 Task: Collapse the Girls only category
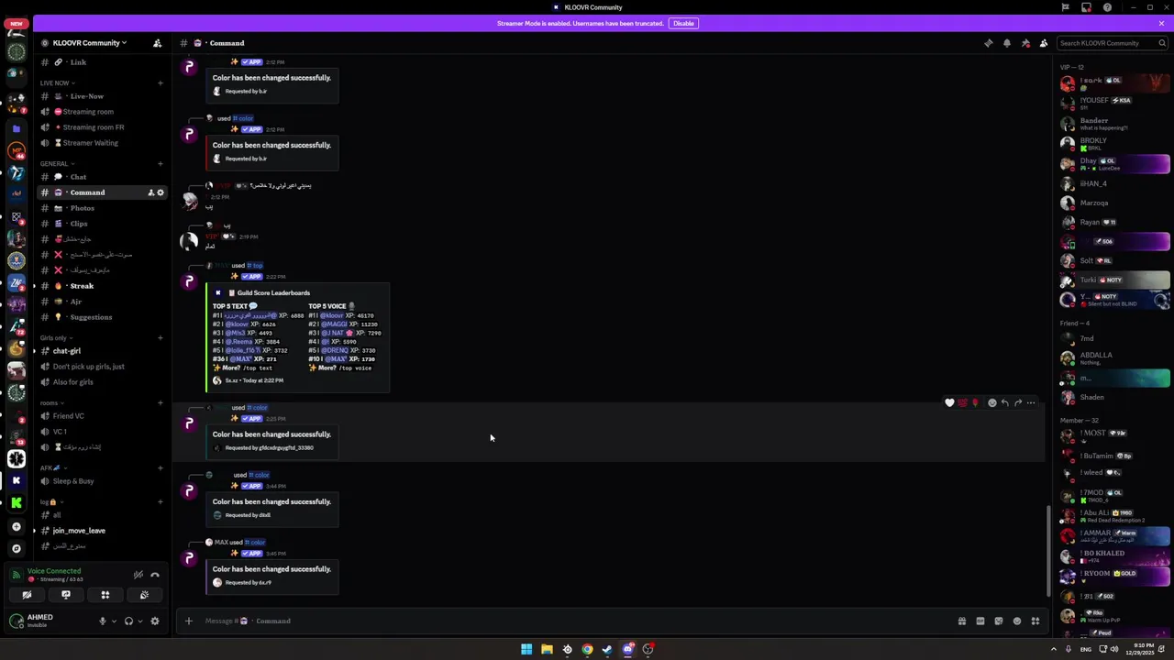(x=55, y=337)
